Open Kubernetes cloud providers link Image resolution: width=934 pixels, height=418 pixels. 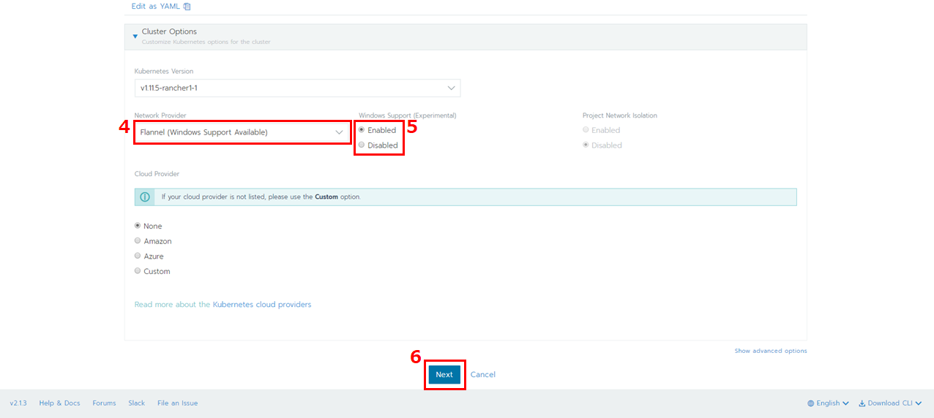click(262, 304)
